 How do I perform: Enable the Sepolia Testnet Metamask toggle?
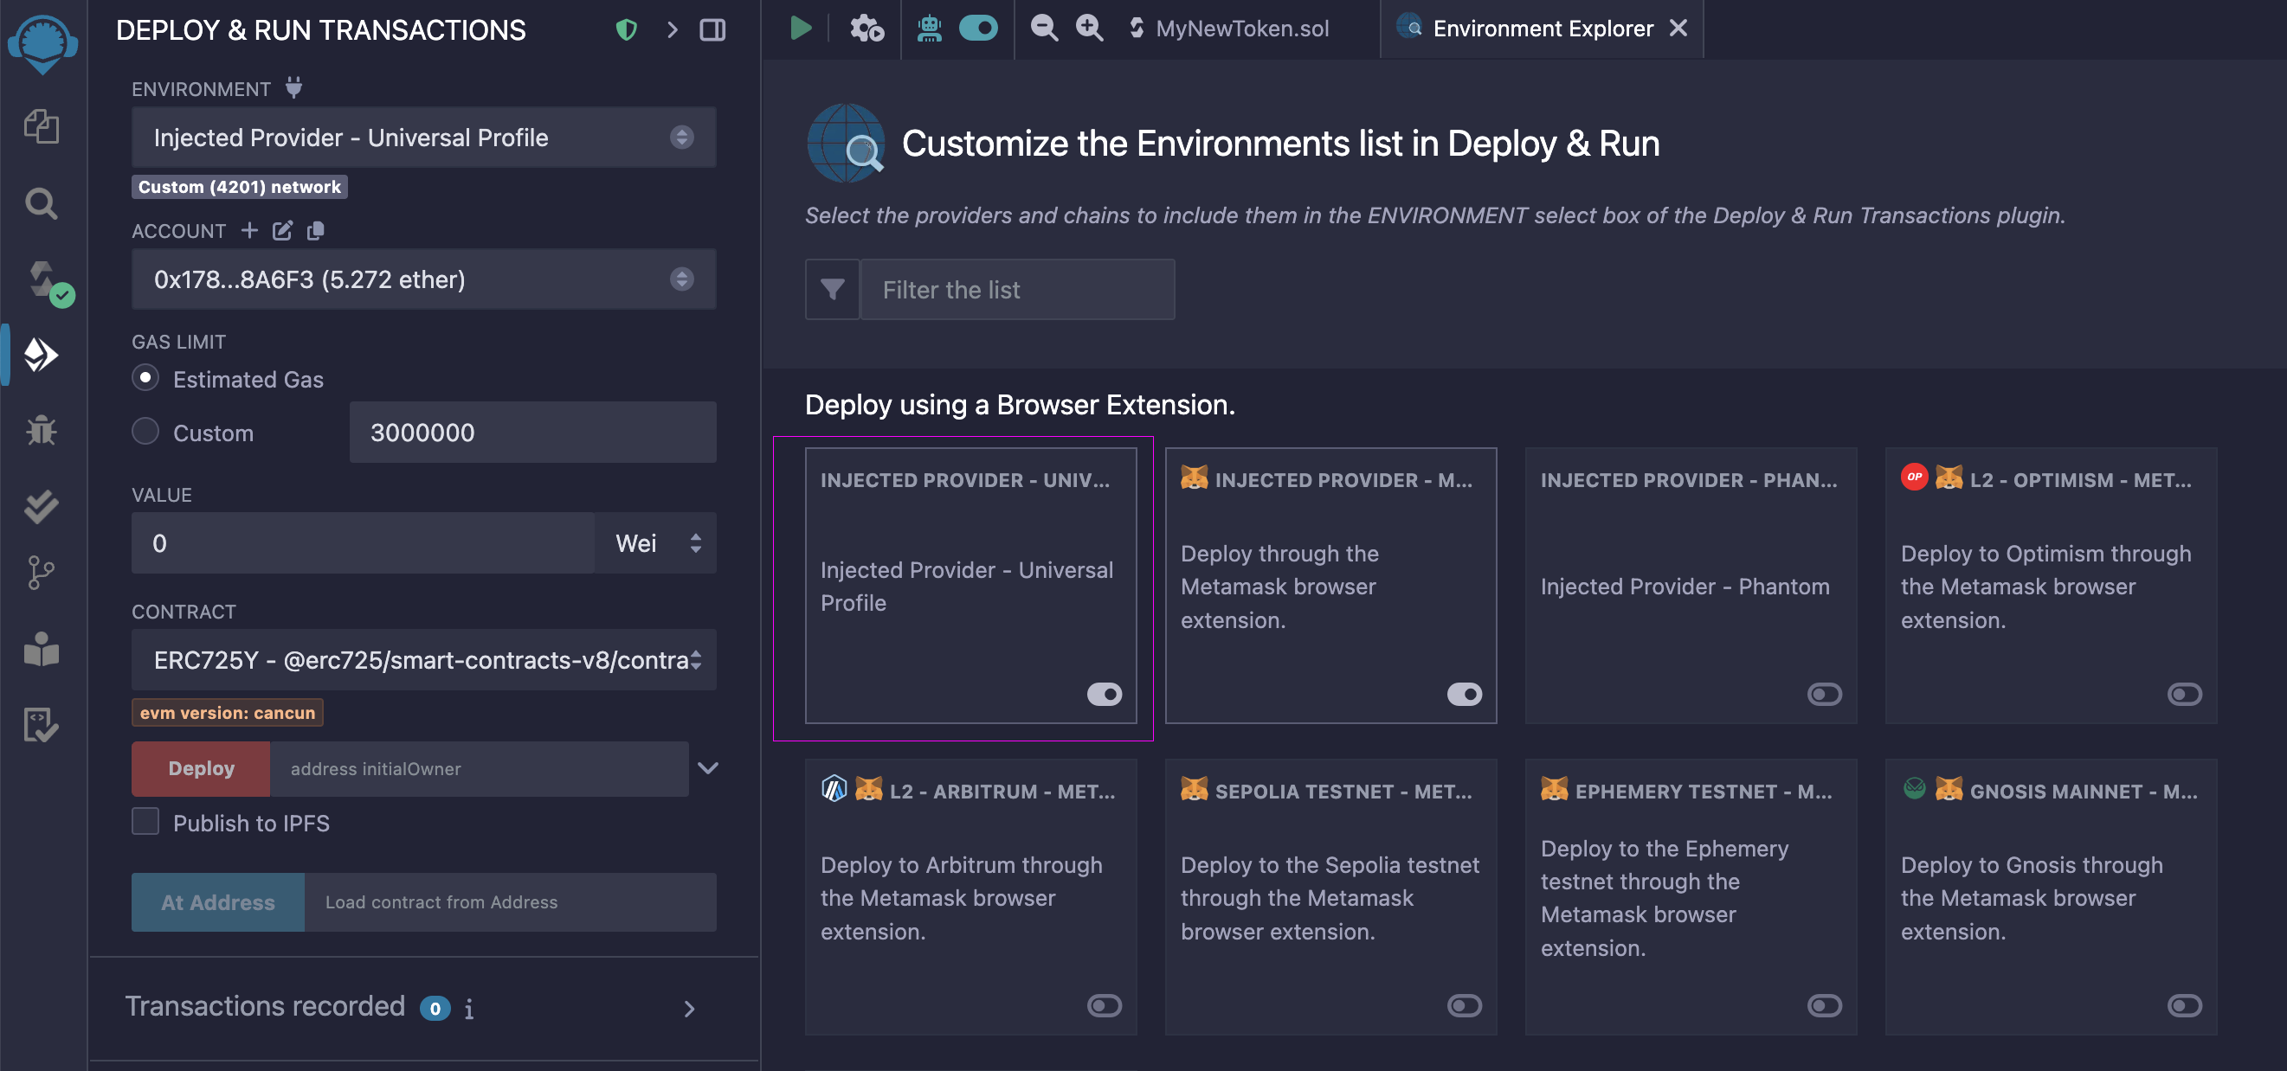point(1463,1005)
